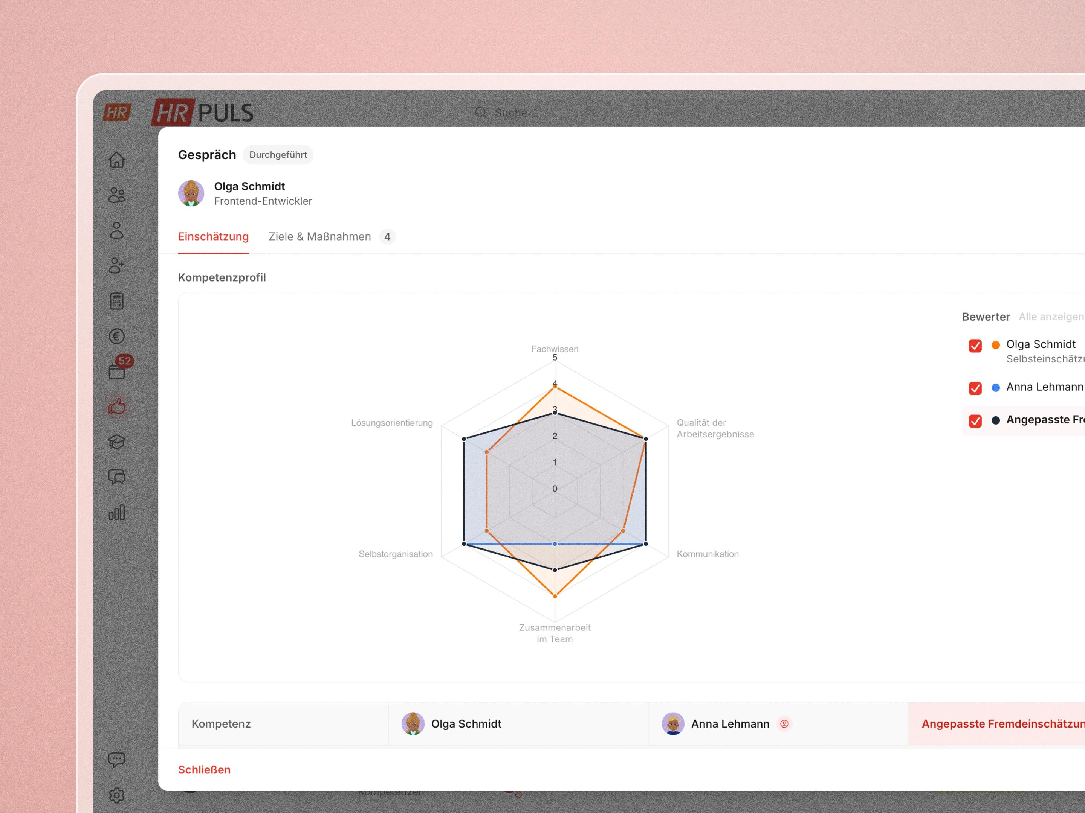Open the conversations speech bubbles icon
Screen dimensions: 1085x813
point(117,477)
